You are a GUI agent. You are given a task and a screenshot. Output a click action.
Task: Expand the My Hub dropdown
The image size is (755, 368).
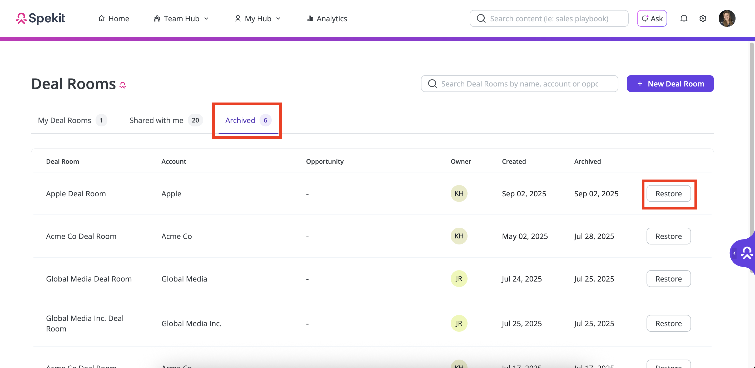[258, 18]
